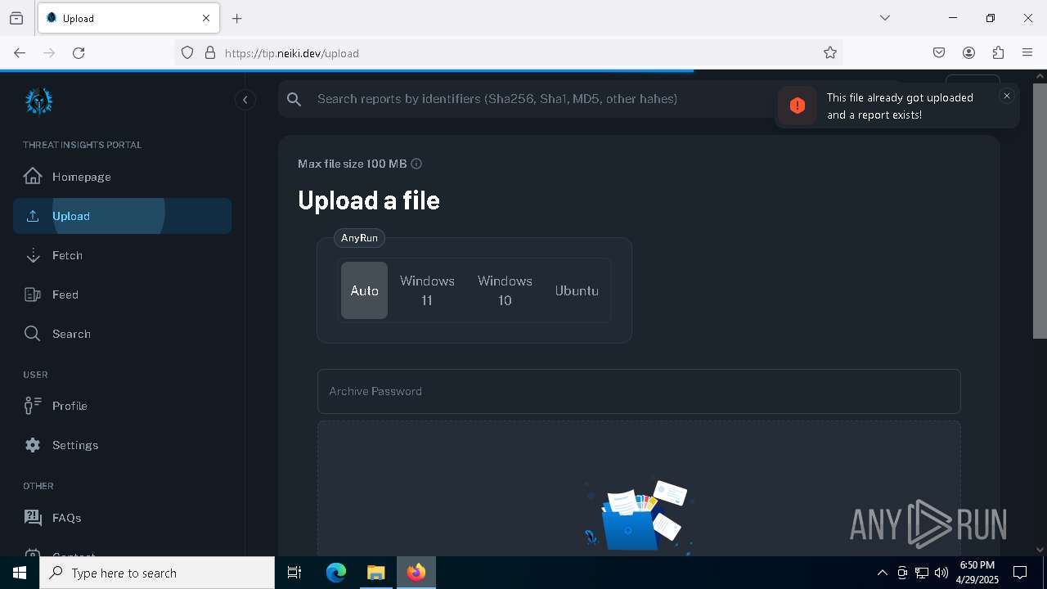Open the Firefox account icon
The height and width of the screenshot is (589, 1047).
(968, 53)
